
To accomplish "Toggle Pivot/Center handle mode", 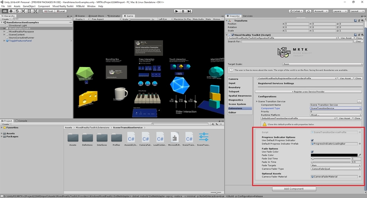I will click(x=49, y=11).
